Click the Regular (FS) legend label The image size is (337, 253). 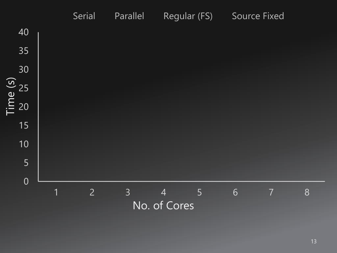188,16
